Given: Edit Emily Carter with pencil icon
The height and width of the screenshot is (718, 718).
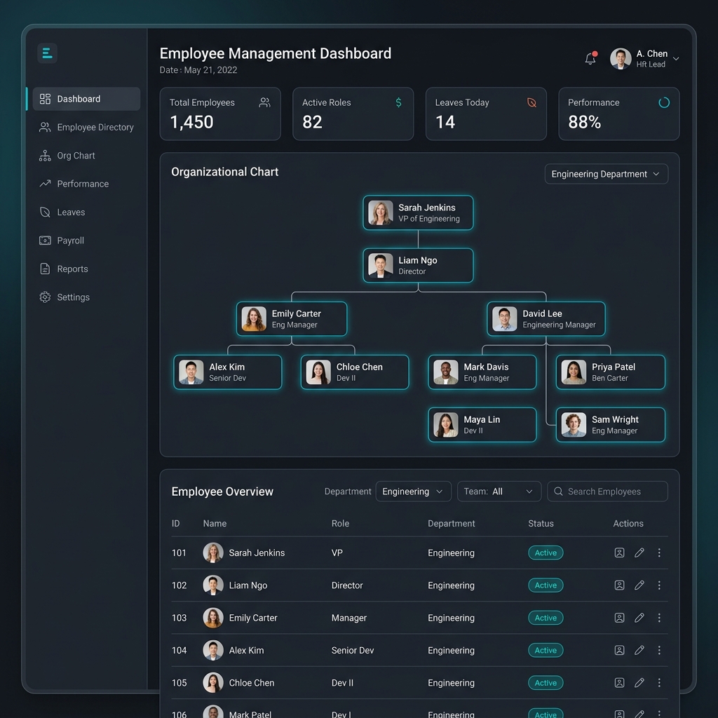Looking at the screenshot, I should pyautogui.click(x=639, y=618).
